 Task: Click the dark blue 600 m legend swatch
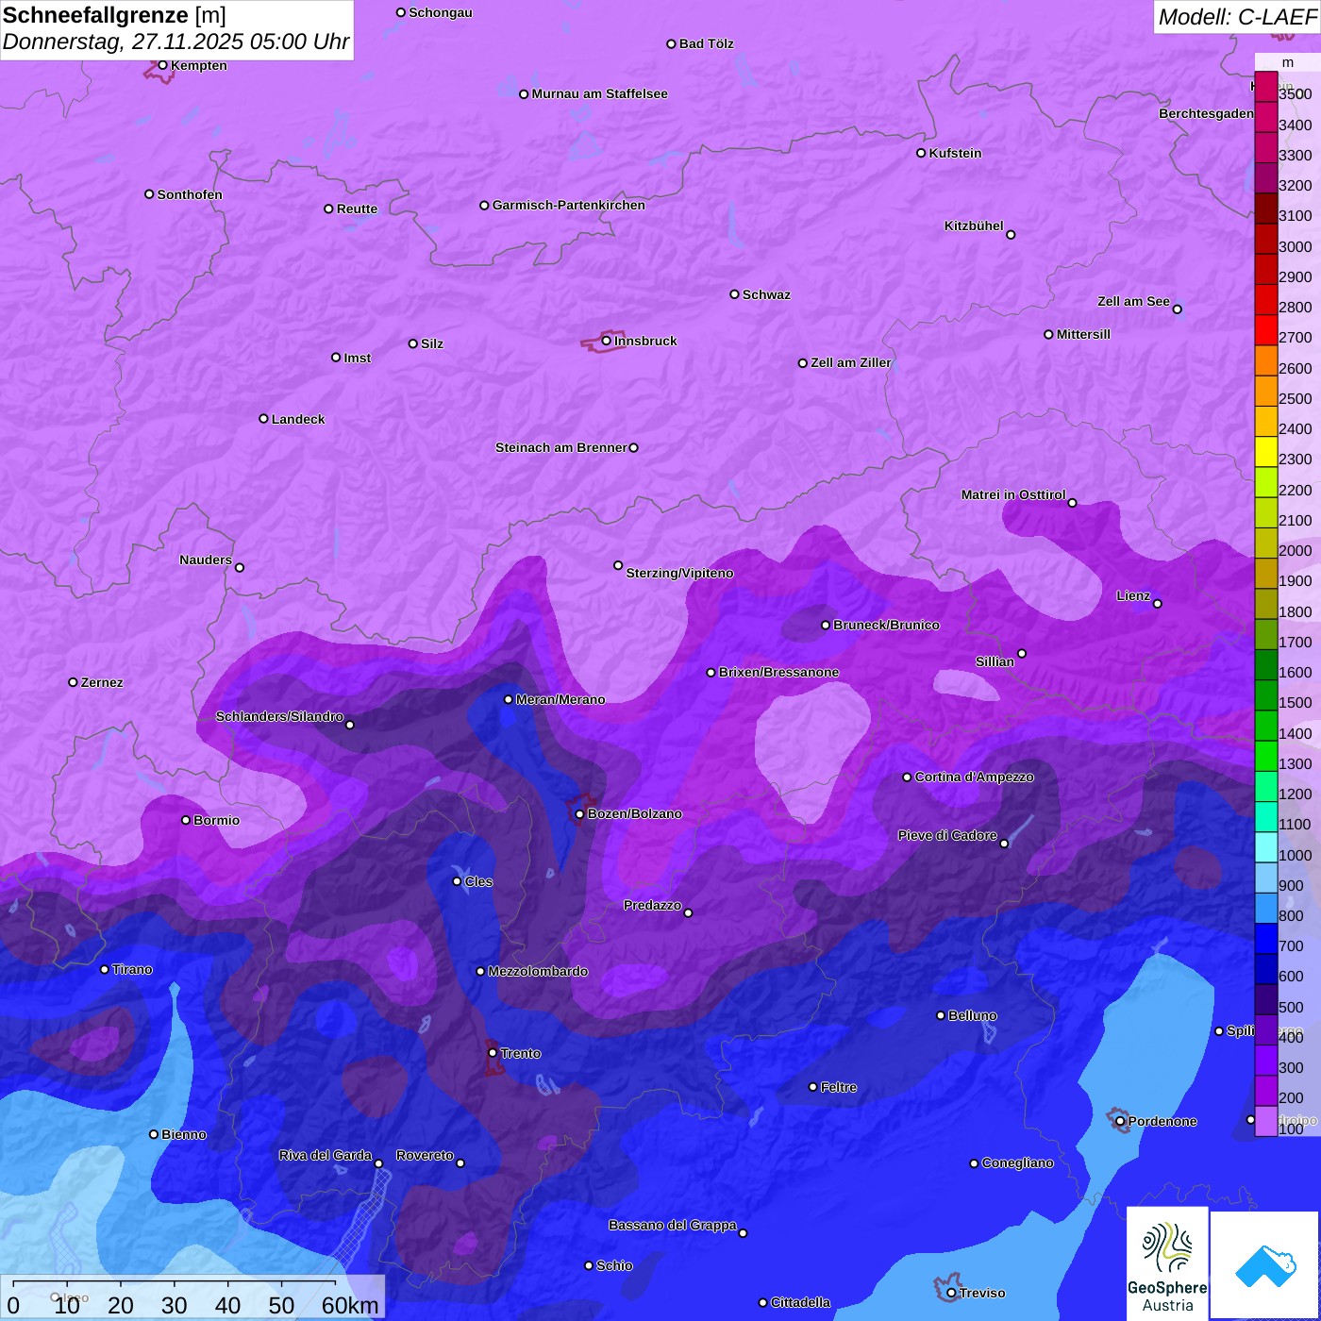pos(1265,970)
